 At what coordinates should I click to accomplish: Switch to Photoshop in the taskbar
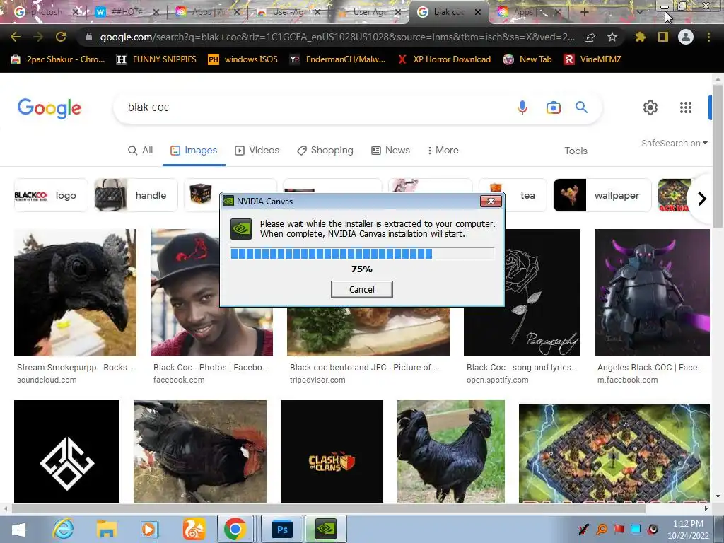pos(282,529)
